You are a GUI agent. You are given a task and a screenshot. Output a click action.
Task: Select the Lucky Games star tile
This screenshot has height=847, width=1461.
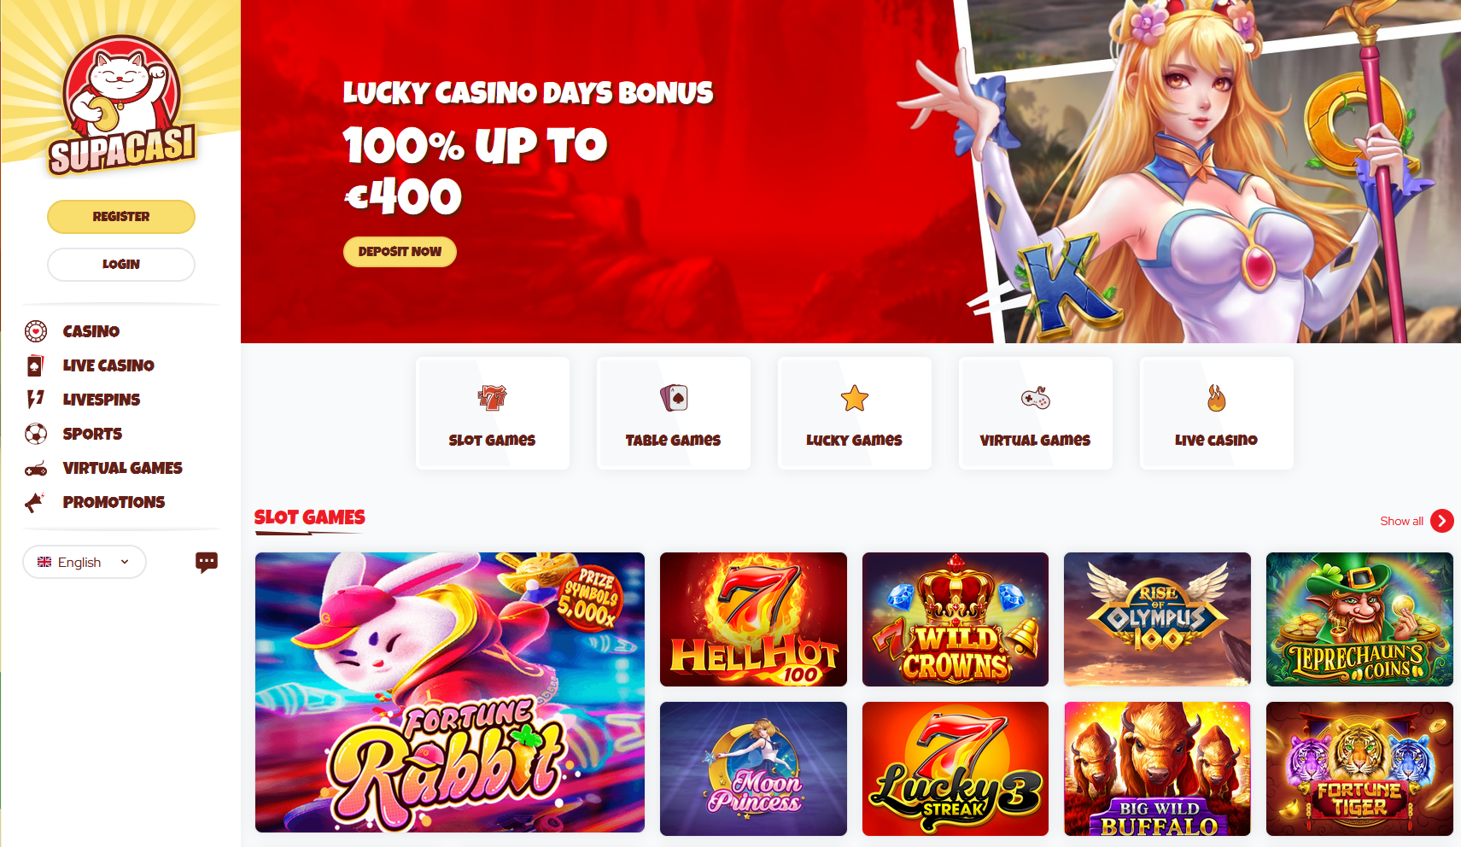tap(855, 413)
